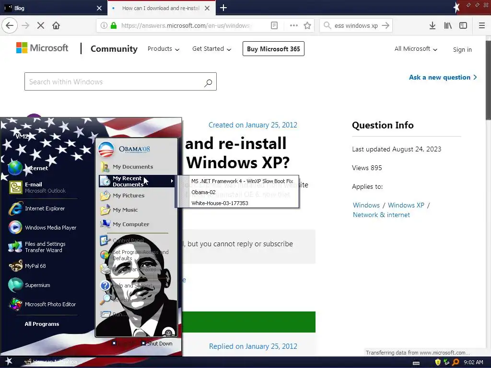
Task: Show site information for answers.microsoft.com
Action: coord(104,25)
